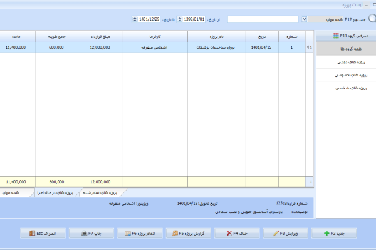The image size is (376, 250).
Task: Minimize the لیست پروژه window
Action: (x=366, y=5)
